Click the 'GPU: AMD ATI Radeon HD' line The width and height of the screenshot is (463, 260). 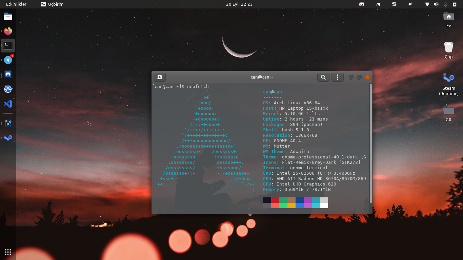click(315, 179)
